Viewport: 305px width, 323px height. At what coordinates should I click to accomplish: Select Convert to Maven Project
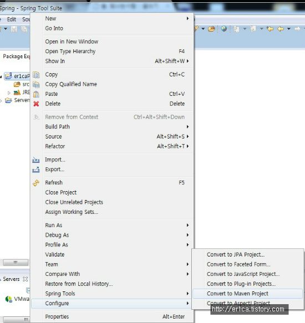pos(247,294)
